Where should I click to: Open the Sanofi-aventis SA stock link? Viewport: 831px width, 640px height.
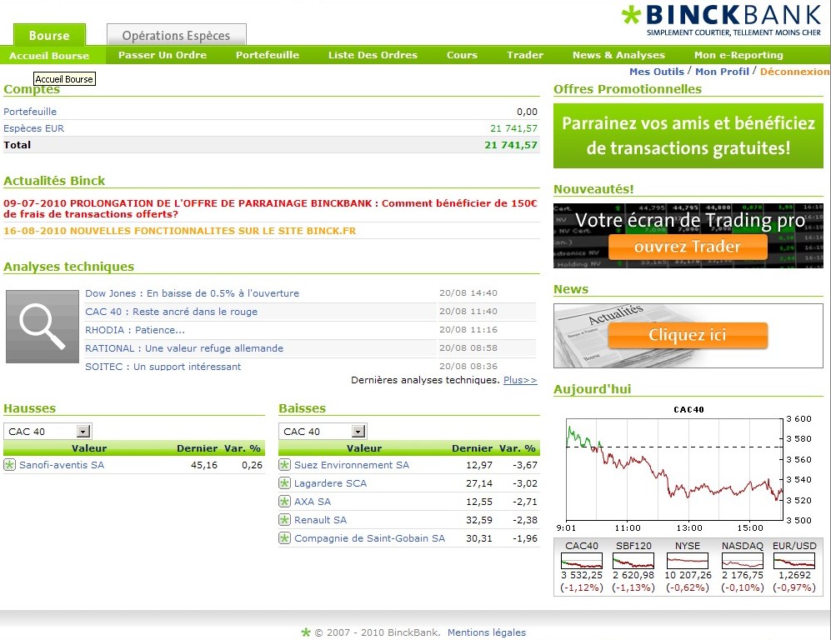pyautogui.click(x=62, y=465)
